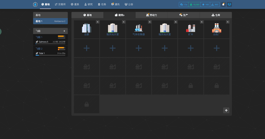Open the 矿井 mine building

click(191, 29)
